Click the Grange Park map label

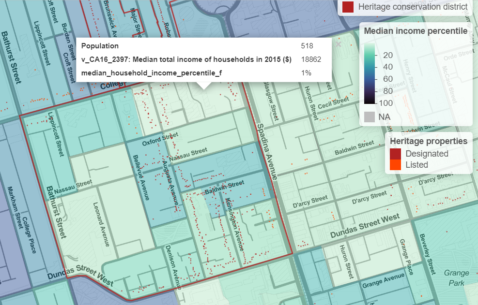pyautogui.click(x=456, y=277)
